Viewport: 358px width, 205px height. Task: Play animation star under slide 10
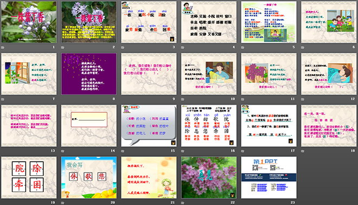pos(183,99)
